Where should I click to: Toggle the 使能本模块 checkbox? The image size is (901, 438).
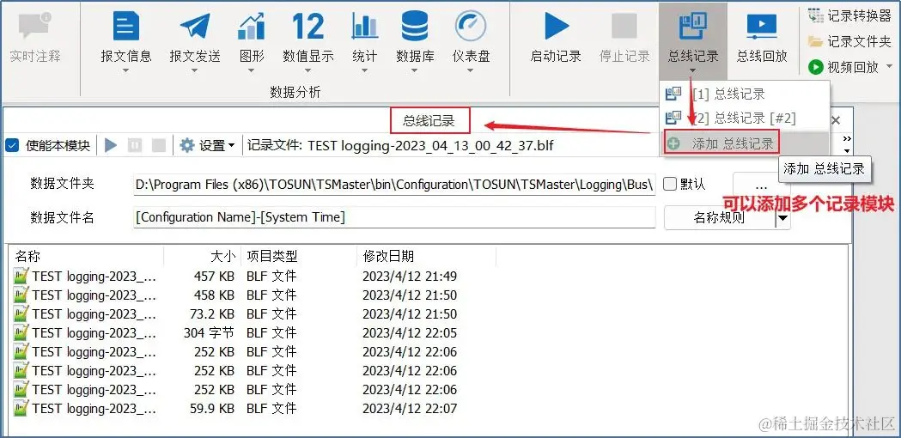11,145
